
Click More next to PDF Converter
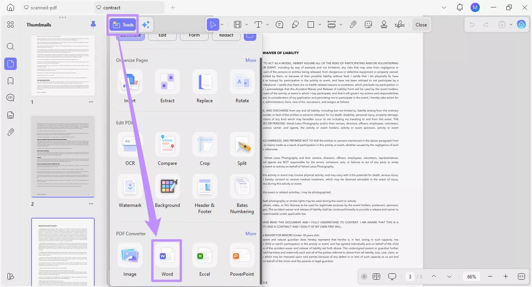[251, 233]
